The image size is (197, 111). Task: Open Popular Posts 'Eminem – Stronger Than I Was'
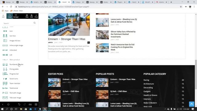(123, 80)
